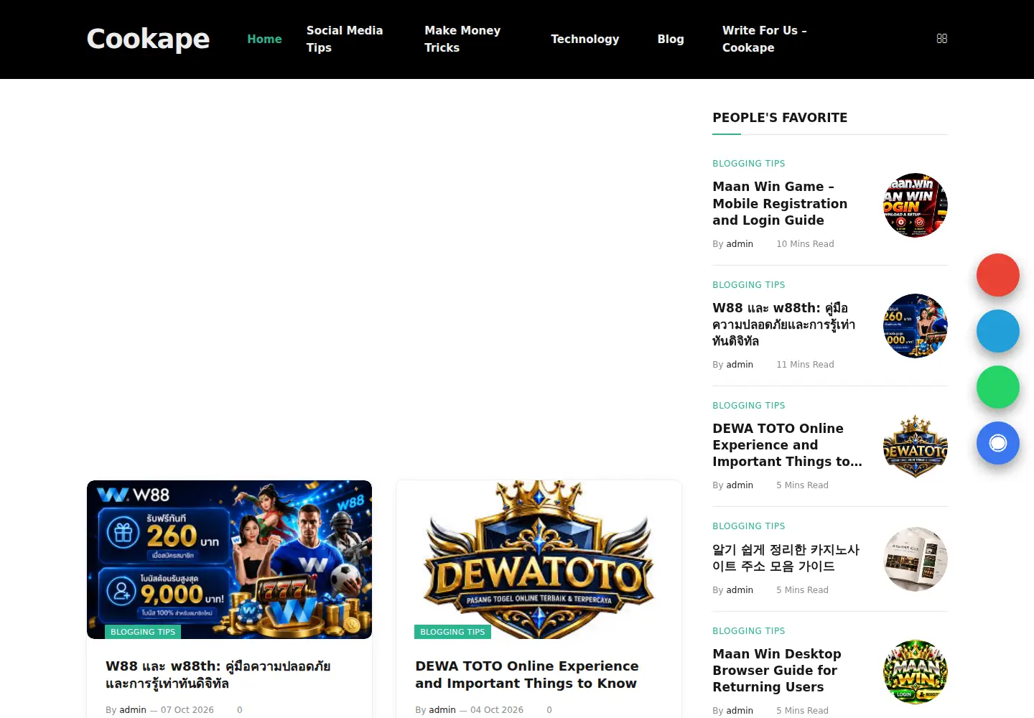The width and height of the screenshot is (1034, 718).
Task: Click admin author on W88 main card
Action: pyautogui.click(x=133, y=710)
